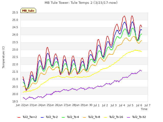The image size is (163, 122).
Task: Click the 19.5 y-axis tick label
Action: (x=15, y=102)
